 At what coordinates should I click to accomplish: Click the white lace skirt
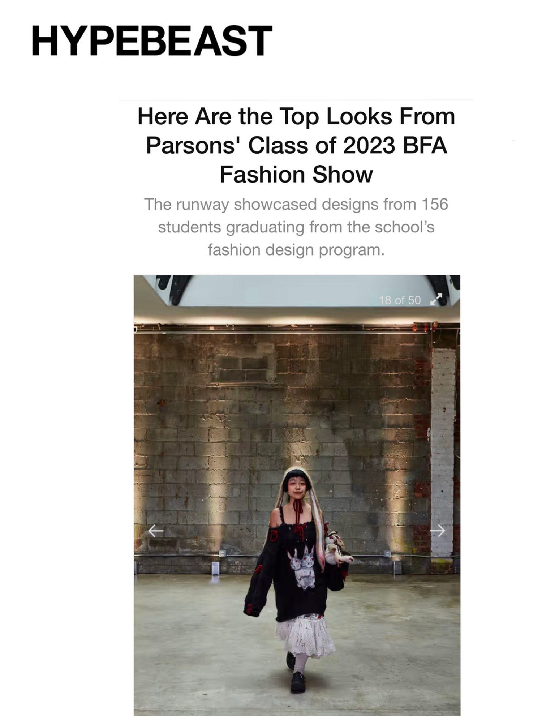tap(305, 635)
